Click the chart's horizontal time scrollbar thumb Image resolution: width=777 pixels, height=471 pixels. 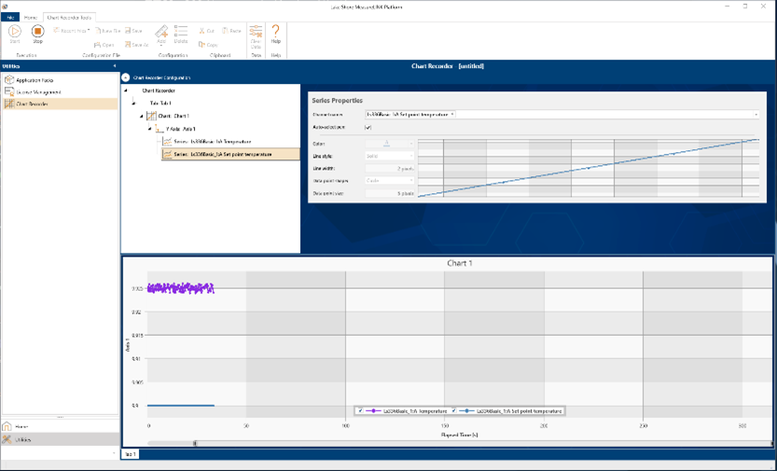[x=195, y=443]
